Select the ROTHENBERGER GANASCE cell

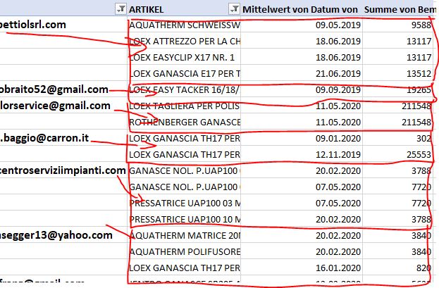tap(185, 123)
